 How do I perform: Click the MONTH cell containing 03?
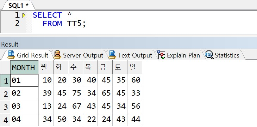[x=24, y=107]
